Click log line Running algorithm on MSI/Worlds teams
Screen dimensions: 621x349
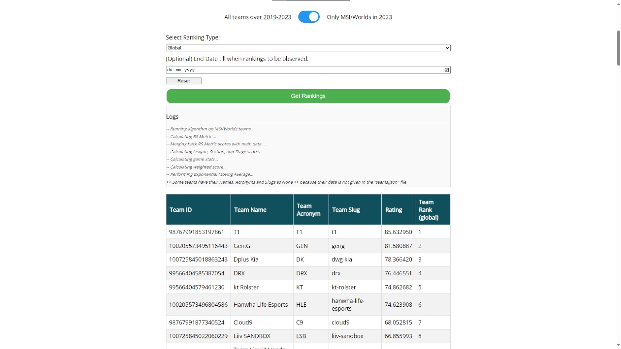click(x=209, y=129)
